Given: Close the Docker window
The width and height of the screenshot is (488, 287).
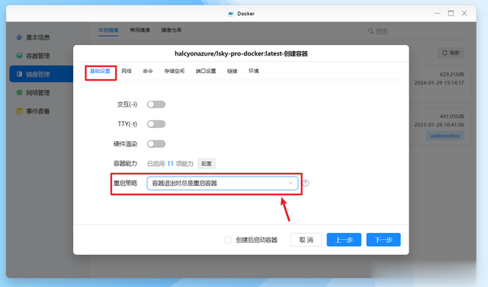Looking at the screenshot, I should [464, 14].
